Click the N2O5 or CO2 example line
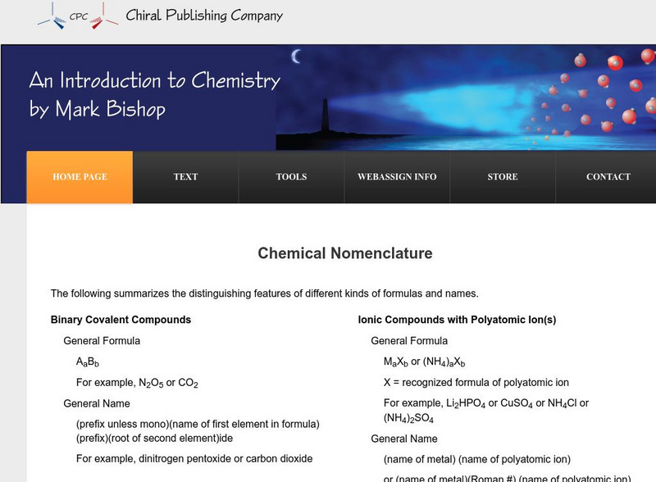This screenshot has height=482, width=656. click(x=138, y=383)
